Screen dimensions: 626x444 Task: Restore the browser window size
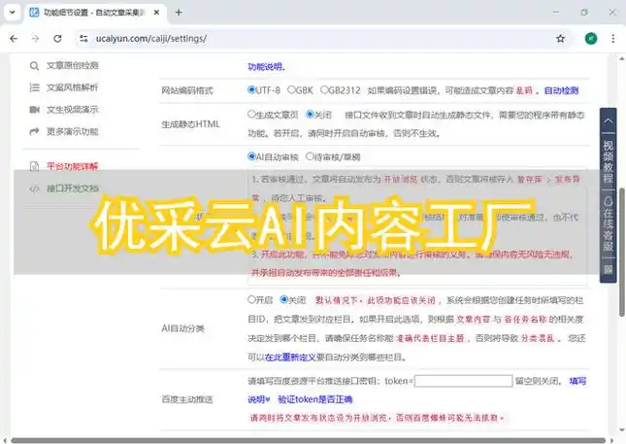point(584,13)
